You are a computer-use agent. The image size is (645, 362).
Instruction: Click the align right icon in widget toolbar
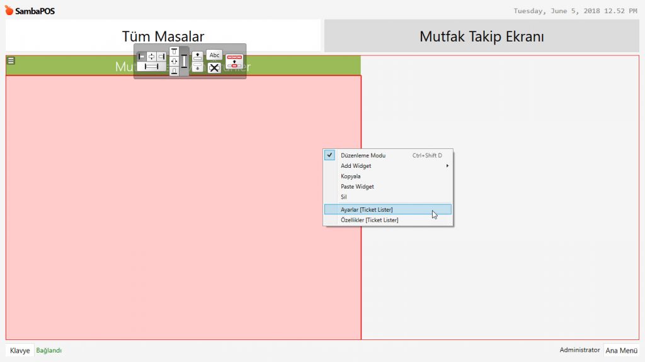[x=161, y=57]
